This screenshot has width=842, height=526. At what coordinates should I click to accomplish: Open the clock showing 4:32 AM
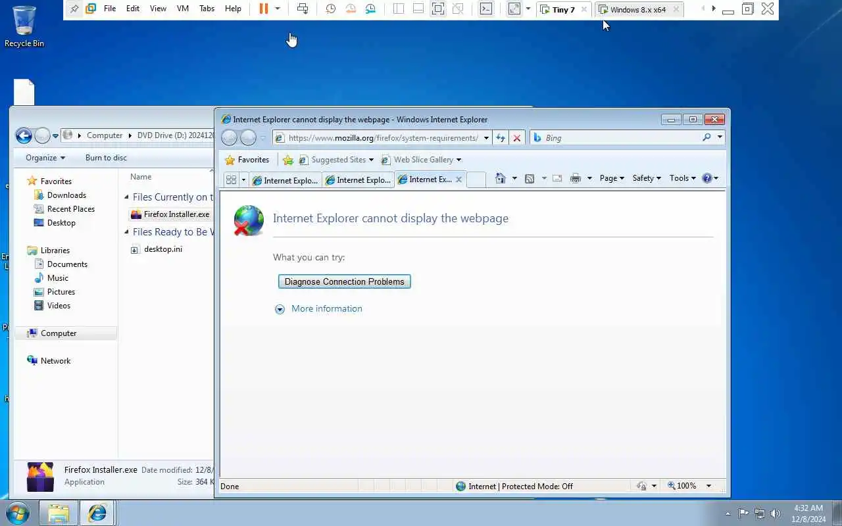[x=808, y=514]
